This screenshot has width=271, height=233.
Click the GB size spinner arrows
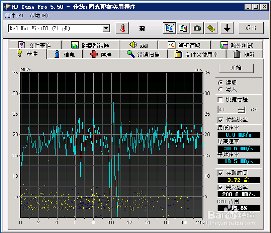tap(242, 110)
